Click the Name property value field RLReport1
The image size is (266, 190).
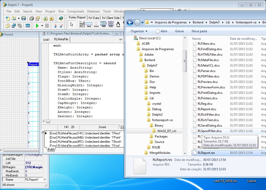point(34,179)
